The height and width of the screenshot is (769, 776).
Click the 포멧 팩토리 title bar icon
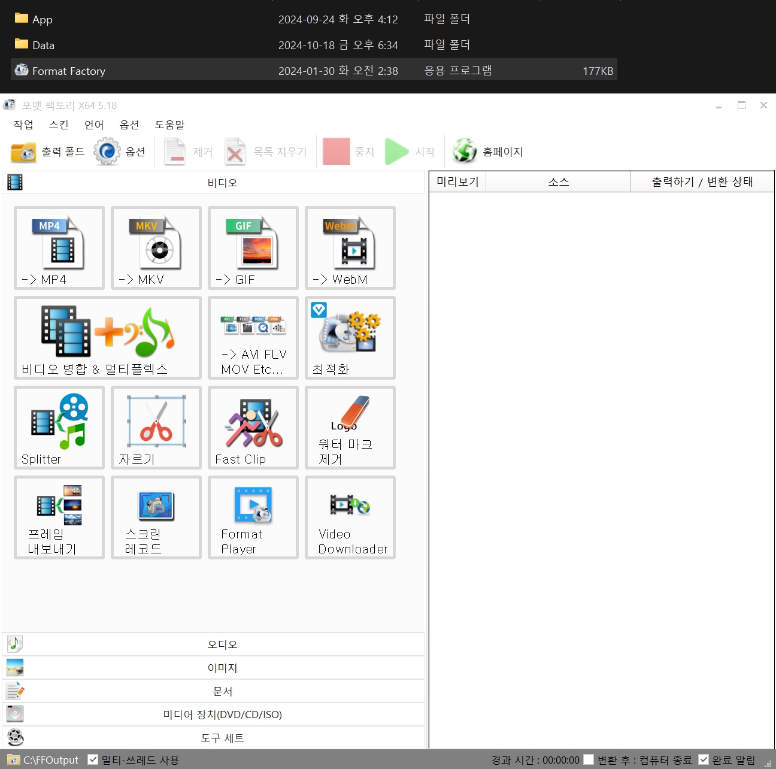[x=10, y=105]
